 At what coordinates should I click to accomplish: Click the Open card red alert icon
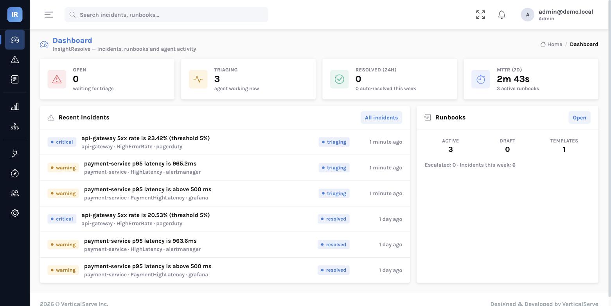point(57,79)
